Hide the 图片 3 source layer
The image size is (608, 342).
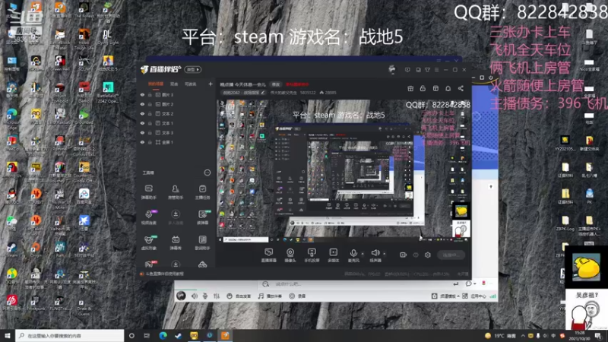click(142, 94)
